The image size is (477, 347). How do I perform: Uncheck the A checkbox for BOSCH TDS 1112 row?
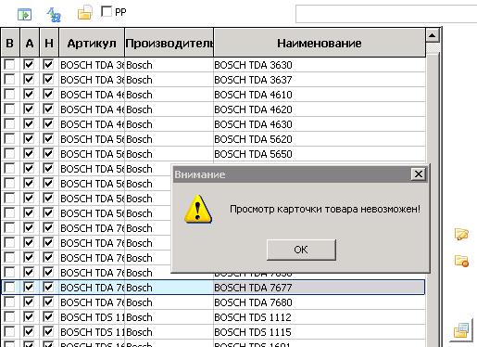pos(29,317)
